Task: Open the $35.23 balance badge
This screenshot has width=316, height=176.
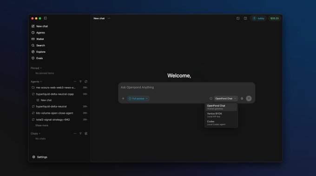Action: (x=275, y=18)
